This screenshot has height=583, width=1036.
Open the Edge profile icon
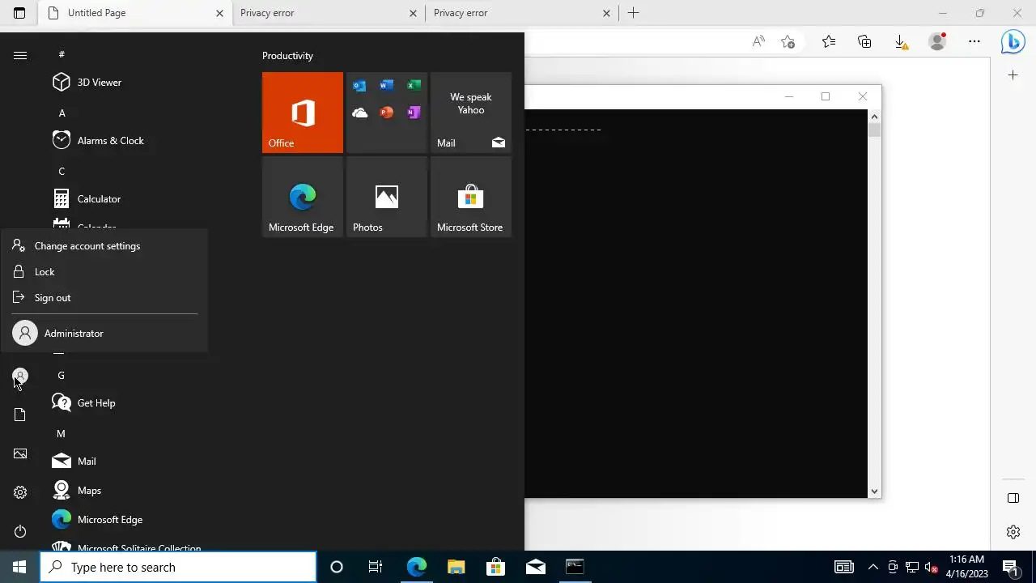(x=937, y=42)
